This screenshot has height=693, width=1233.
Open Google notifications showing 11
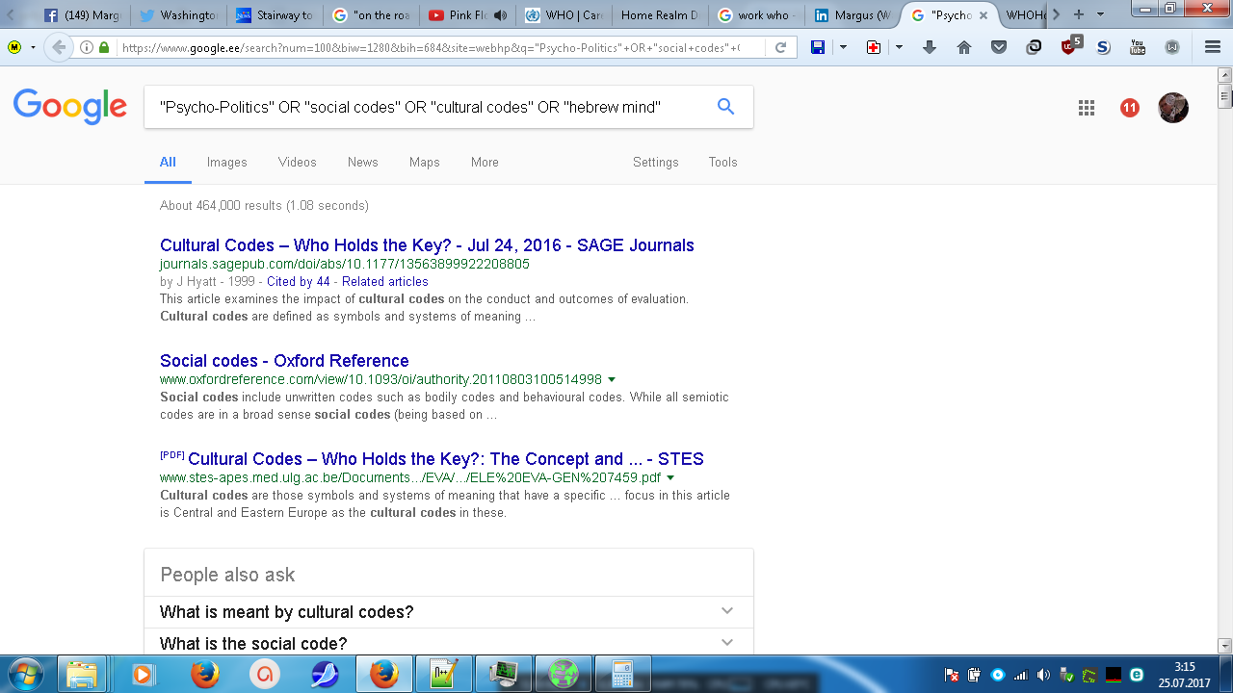1130,108
